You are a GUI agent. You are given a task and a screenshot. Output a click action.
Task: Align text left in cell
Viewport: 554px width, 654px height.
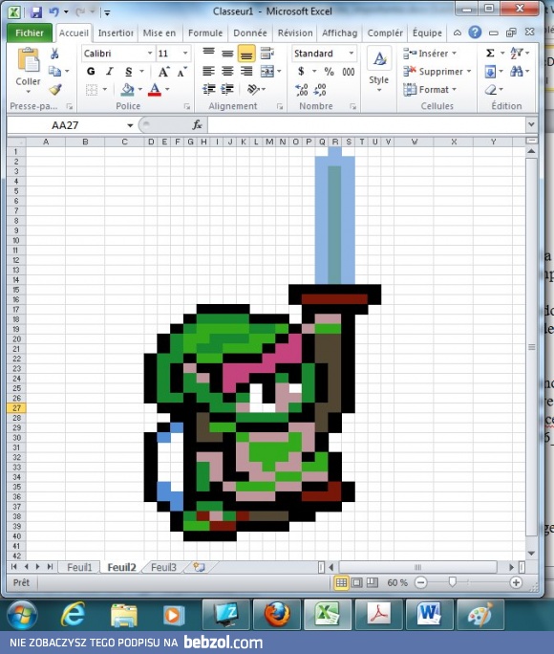coord(208,72)
